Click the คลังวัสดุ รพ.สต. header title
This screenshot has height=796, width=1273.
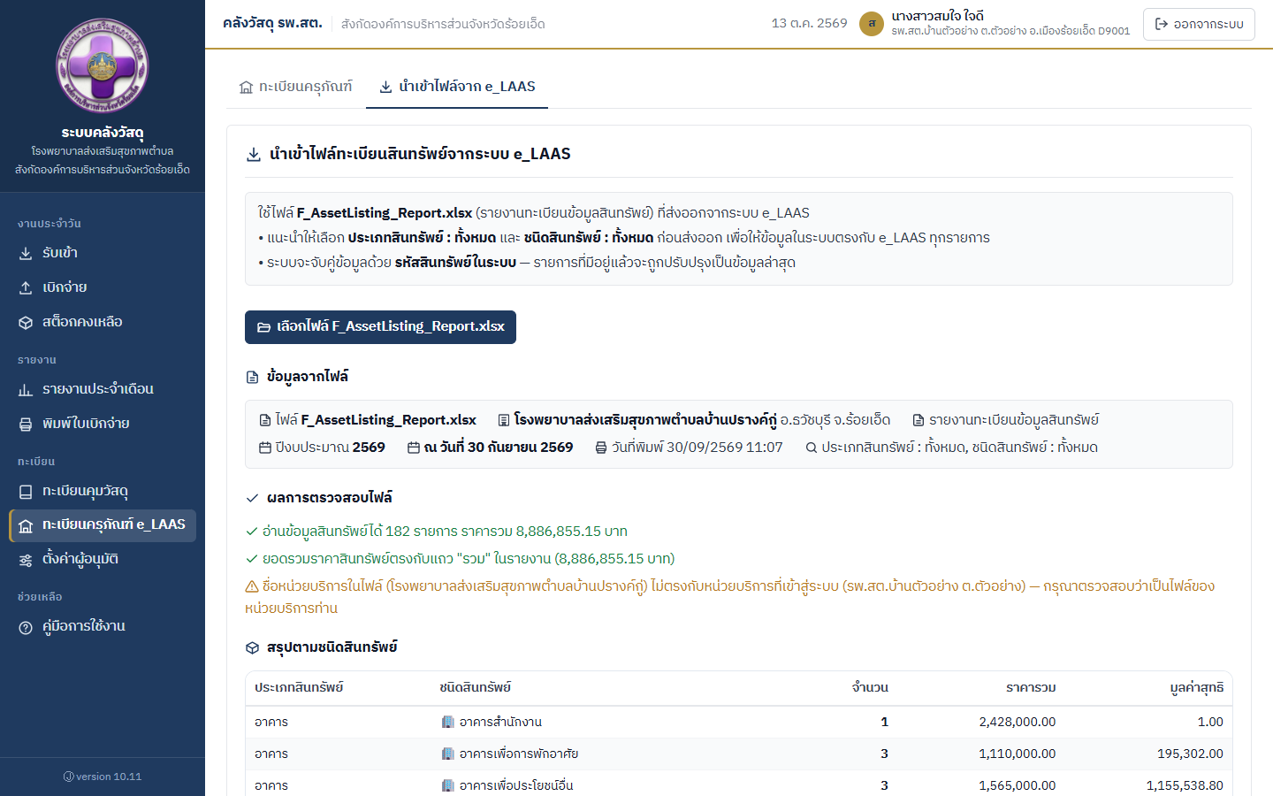[x=272, y=24]
